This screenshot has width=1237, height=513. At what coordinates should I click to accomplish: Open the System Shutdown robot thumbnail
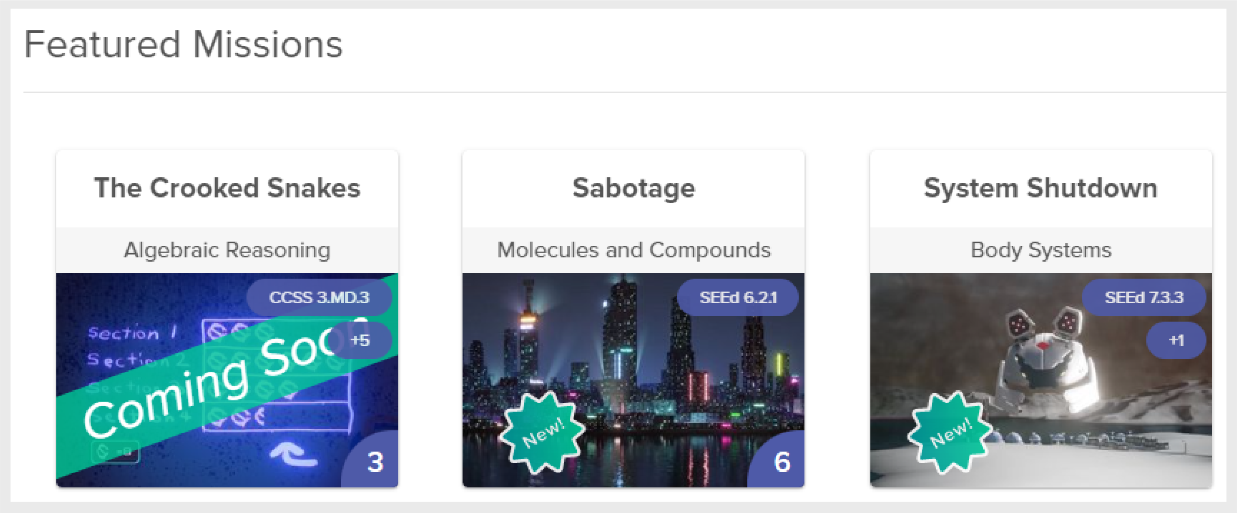coord(1040,380)
